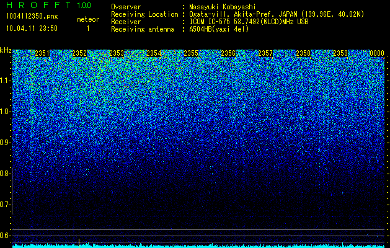Click the A504HB(yagi 4el) antenna text
The image size is (390, 248).
[x=219, y=29]
